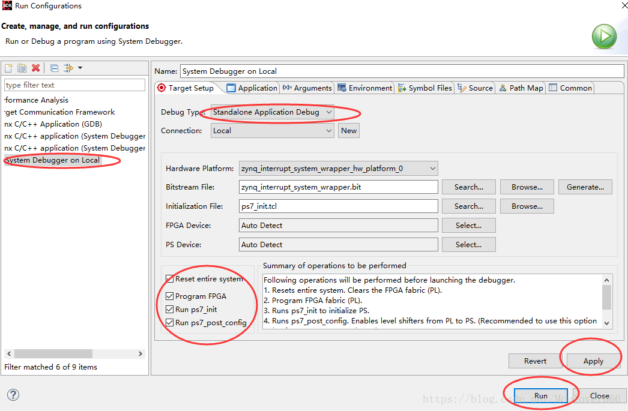Click the Revert button
628x411 pixels.
point(535,361)
